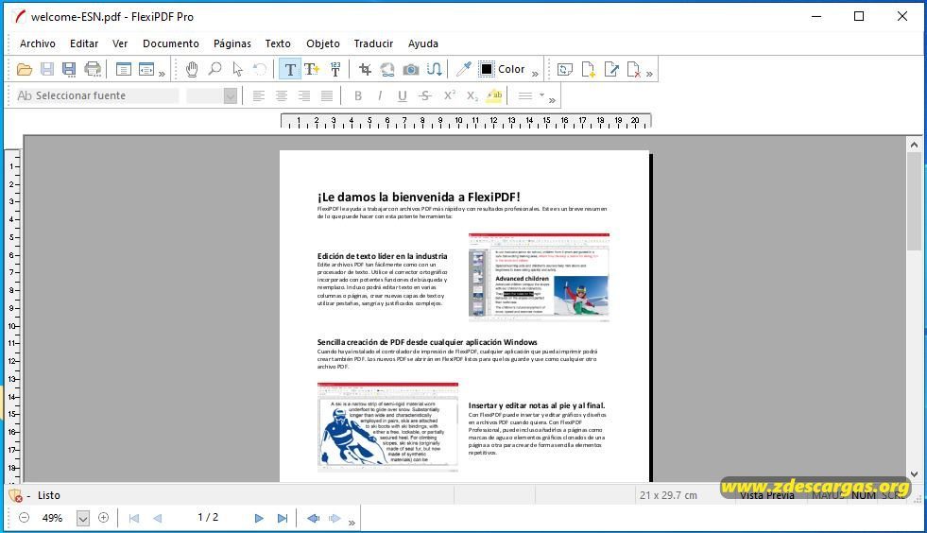This screenshot has width=927, height=533.
Task: Click the insert new page icon
Action: click(589, 69)
